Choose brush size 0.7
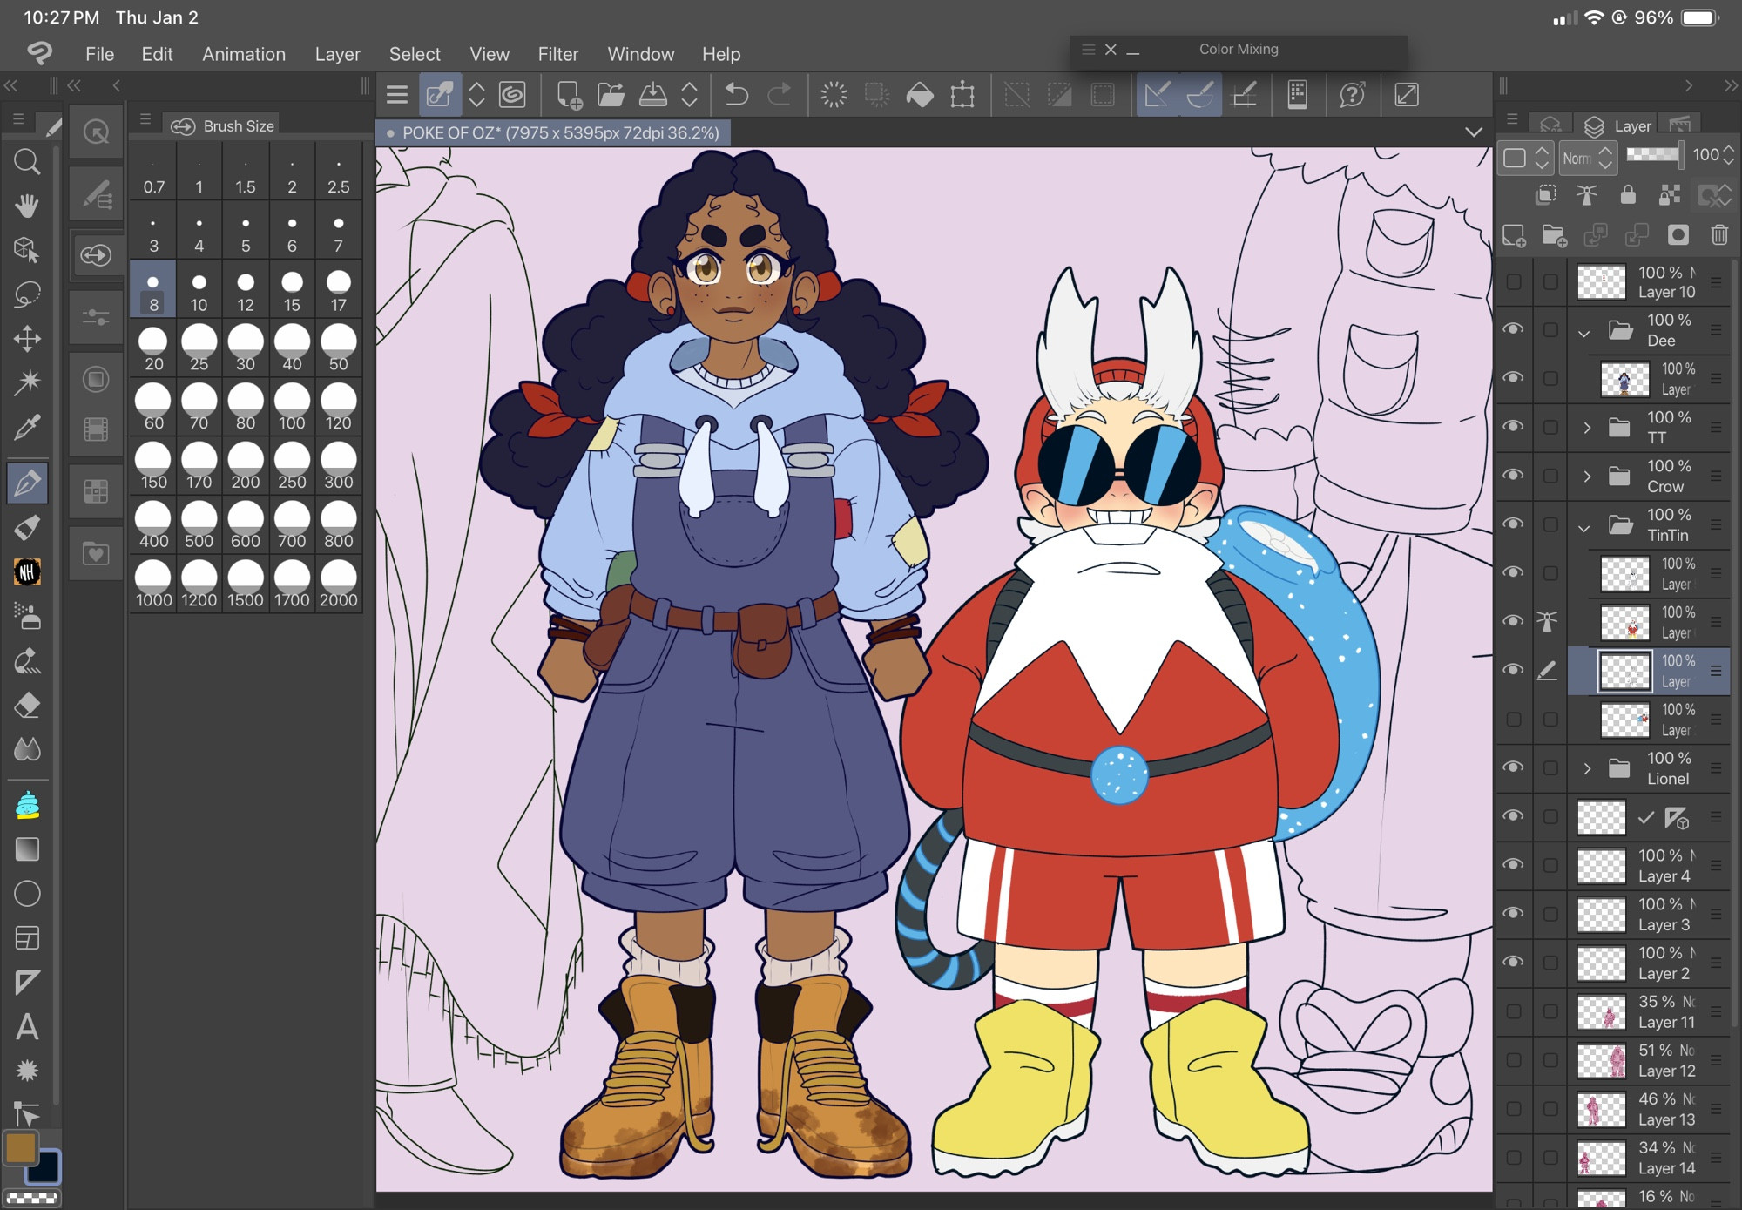The height and width of the screenshot is (1210, 1742). click(153, 172)
